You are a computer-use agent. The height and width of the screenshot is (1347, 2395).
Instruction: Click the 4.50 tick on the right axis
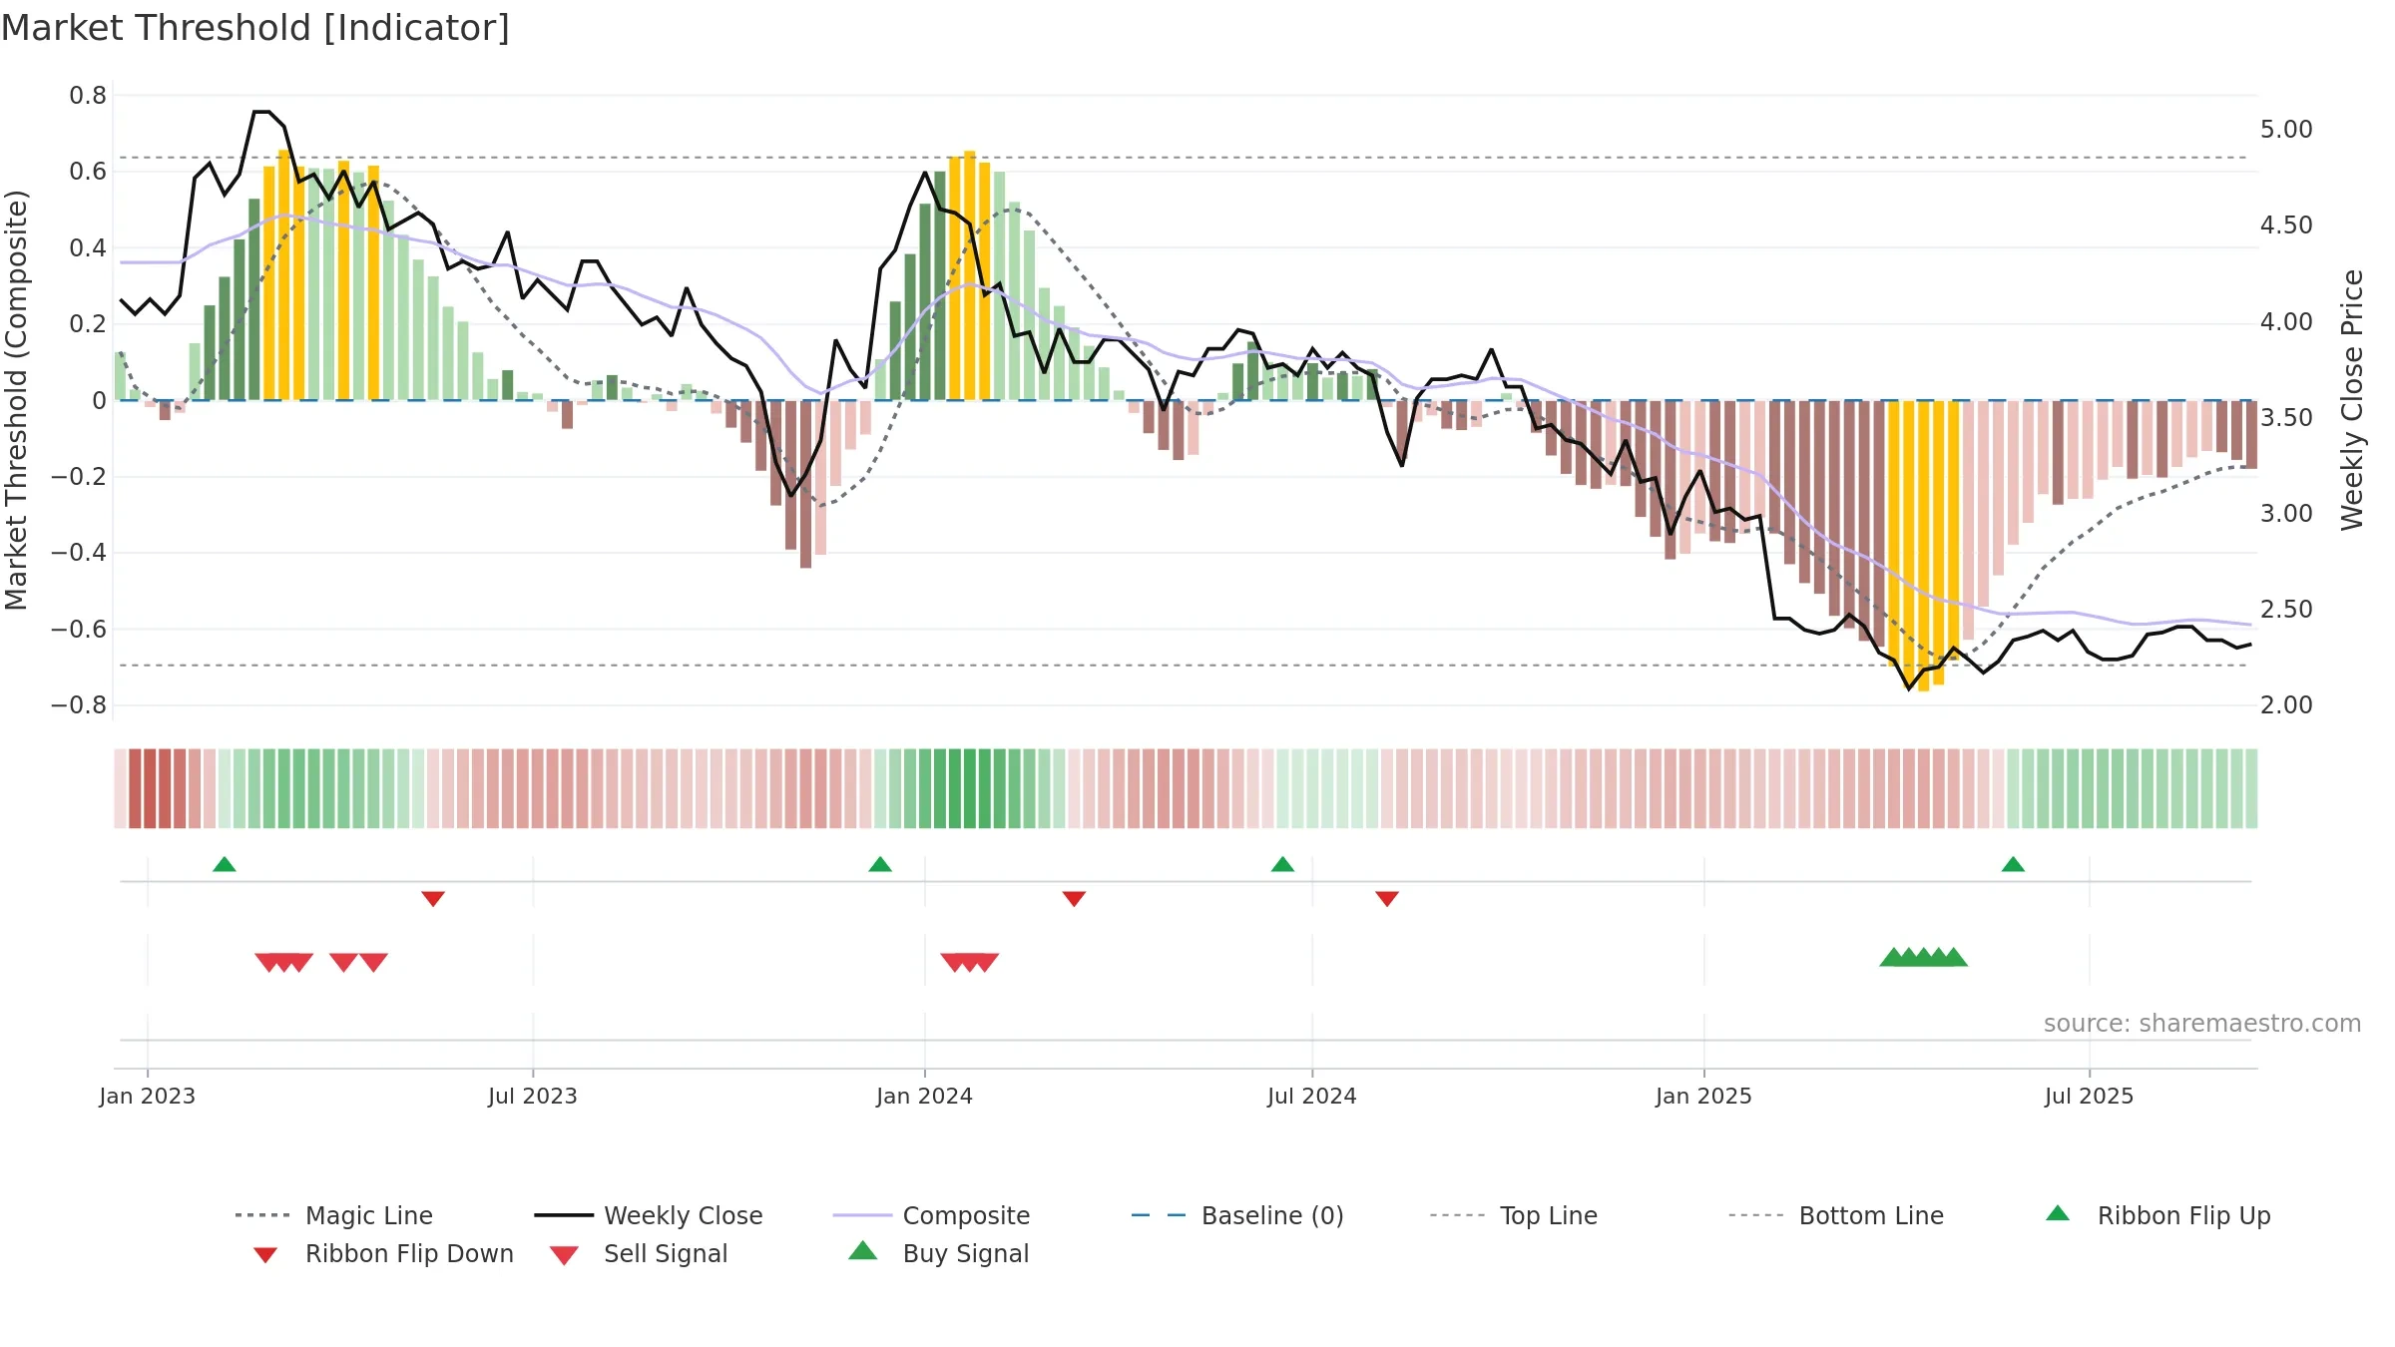[x=2286, y=225]
